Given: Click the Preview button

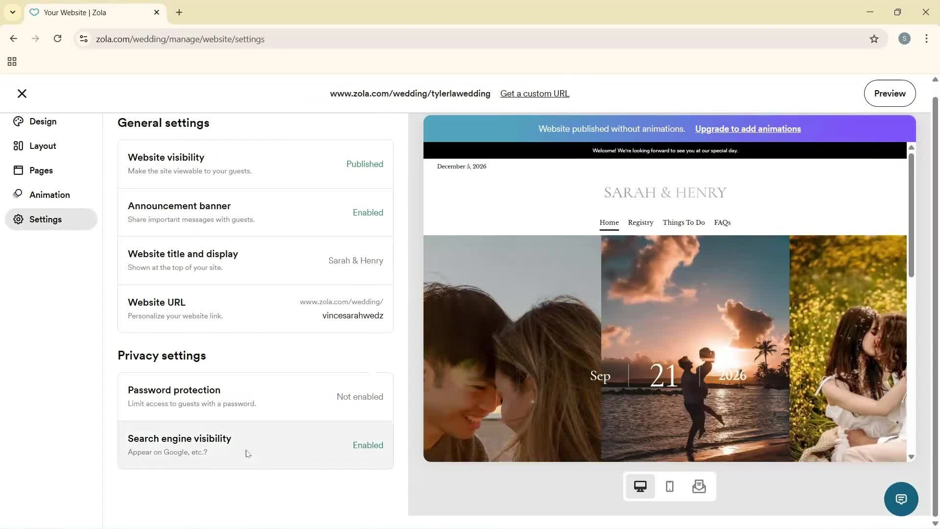Looking at the screenshot, I should pos(890,93).
